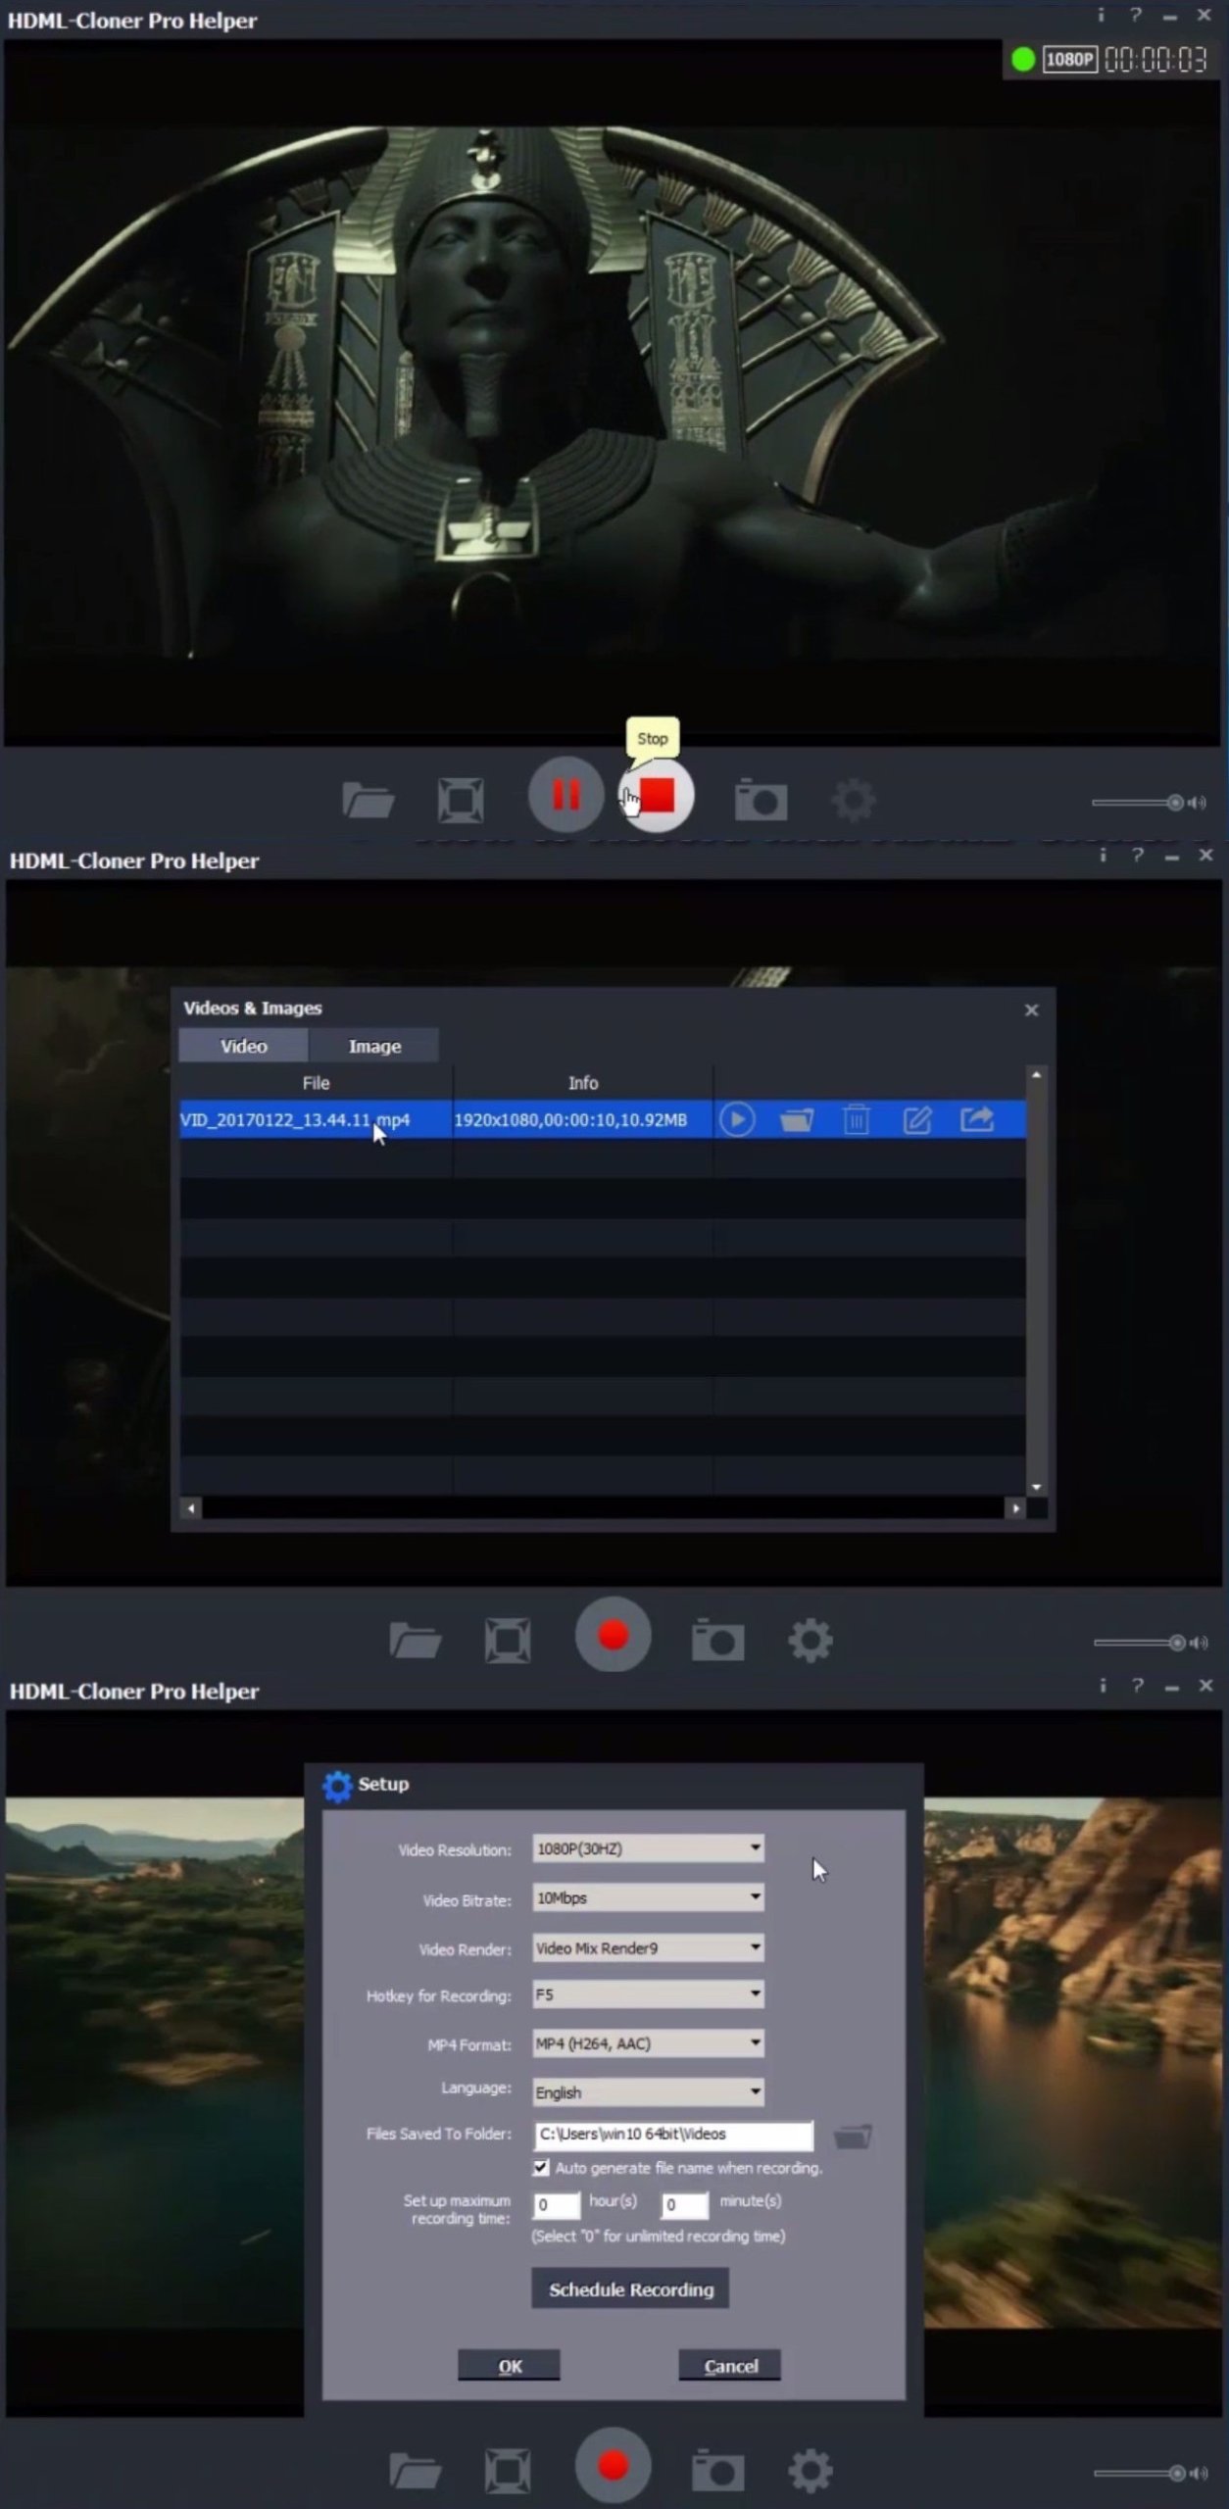Open the recorded video's containing folder
Image resolution: width=1229 pixels, height=2509 pixels.
coord(797,1119)
